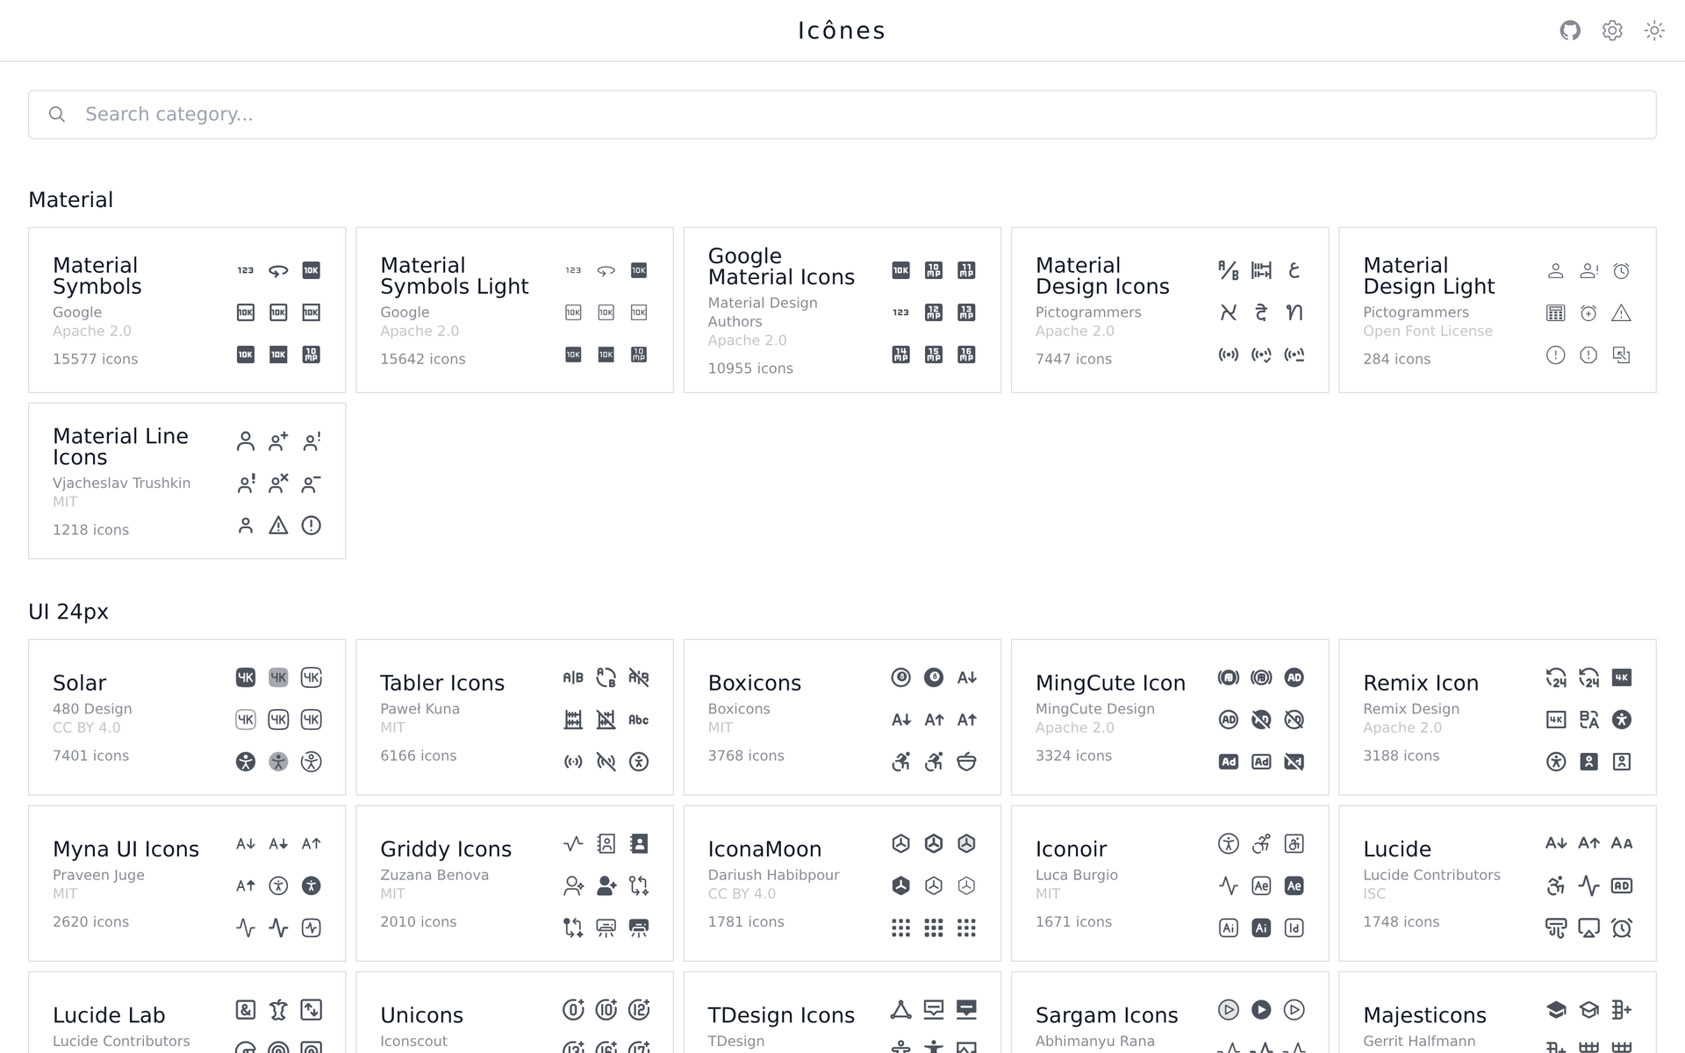Screen dimensions: 1685x1053
Task: Open the TDesign Icons collection
Action: (842, 1013)
